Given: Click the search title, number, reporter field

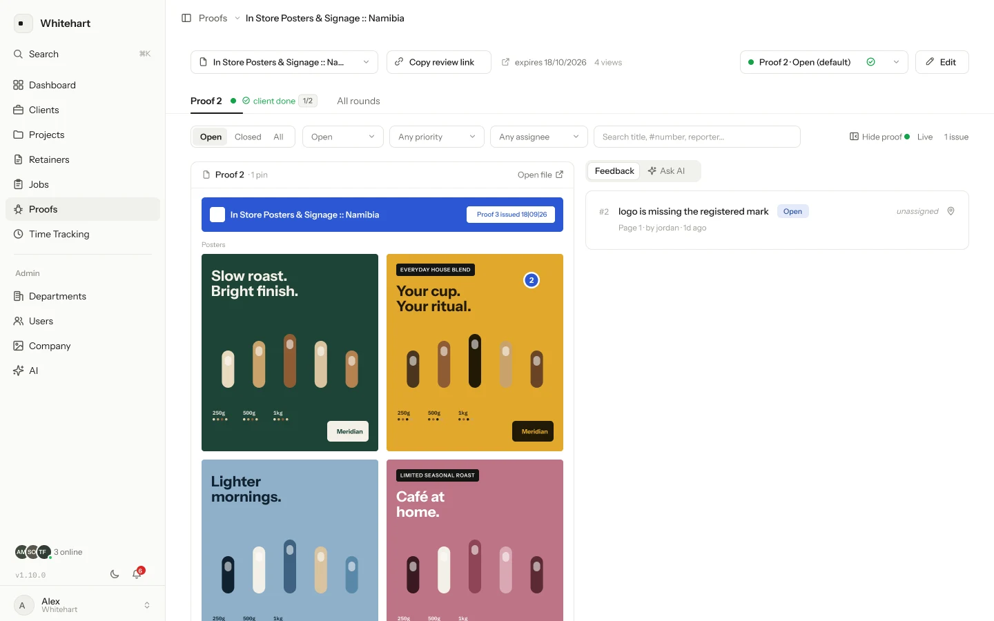Looking at the screenshot, I should pyautogui.click(x=697, y=137).
